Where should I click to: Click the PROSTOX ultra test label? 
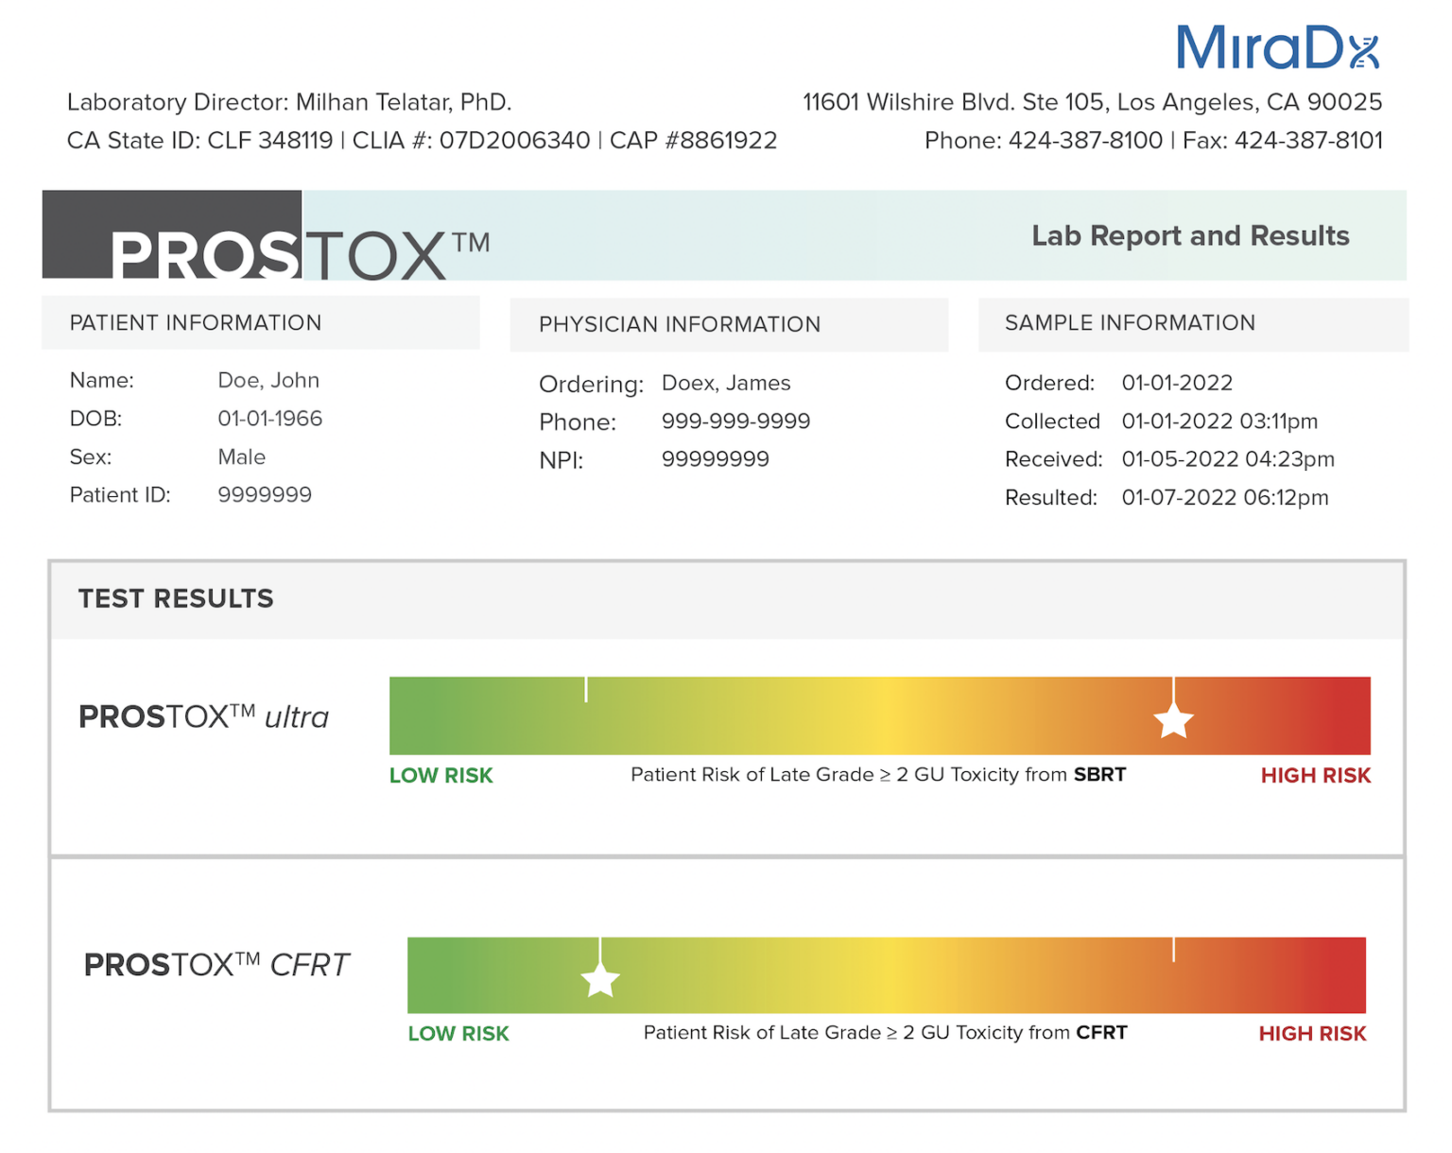tap(203, 717)
